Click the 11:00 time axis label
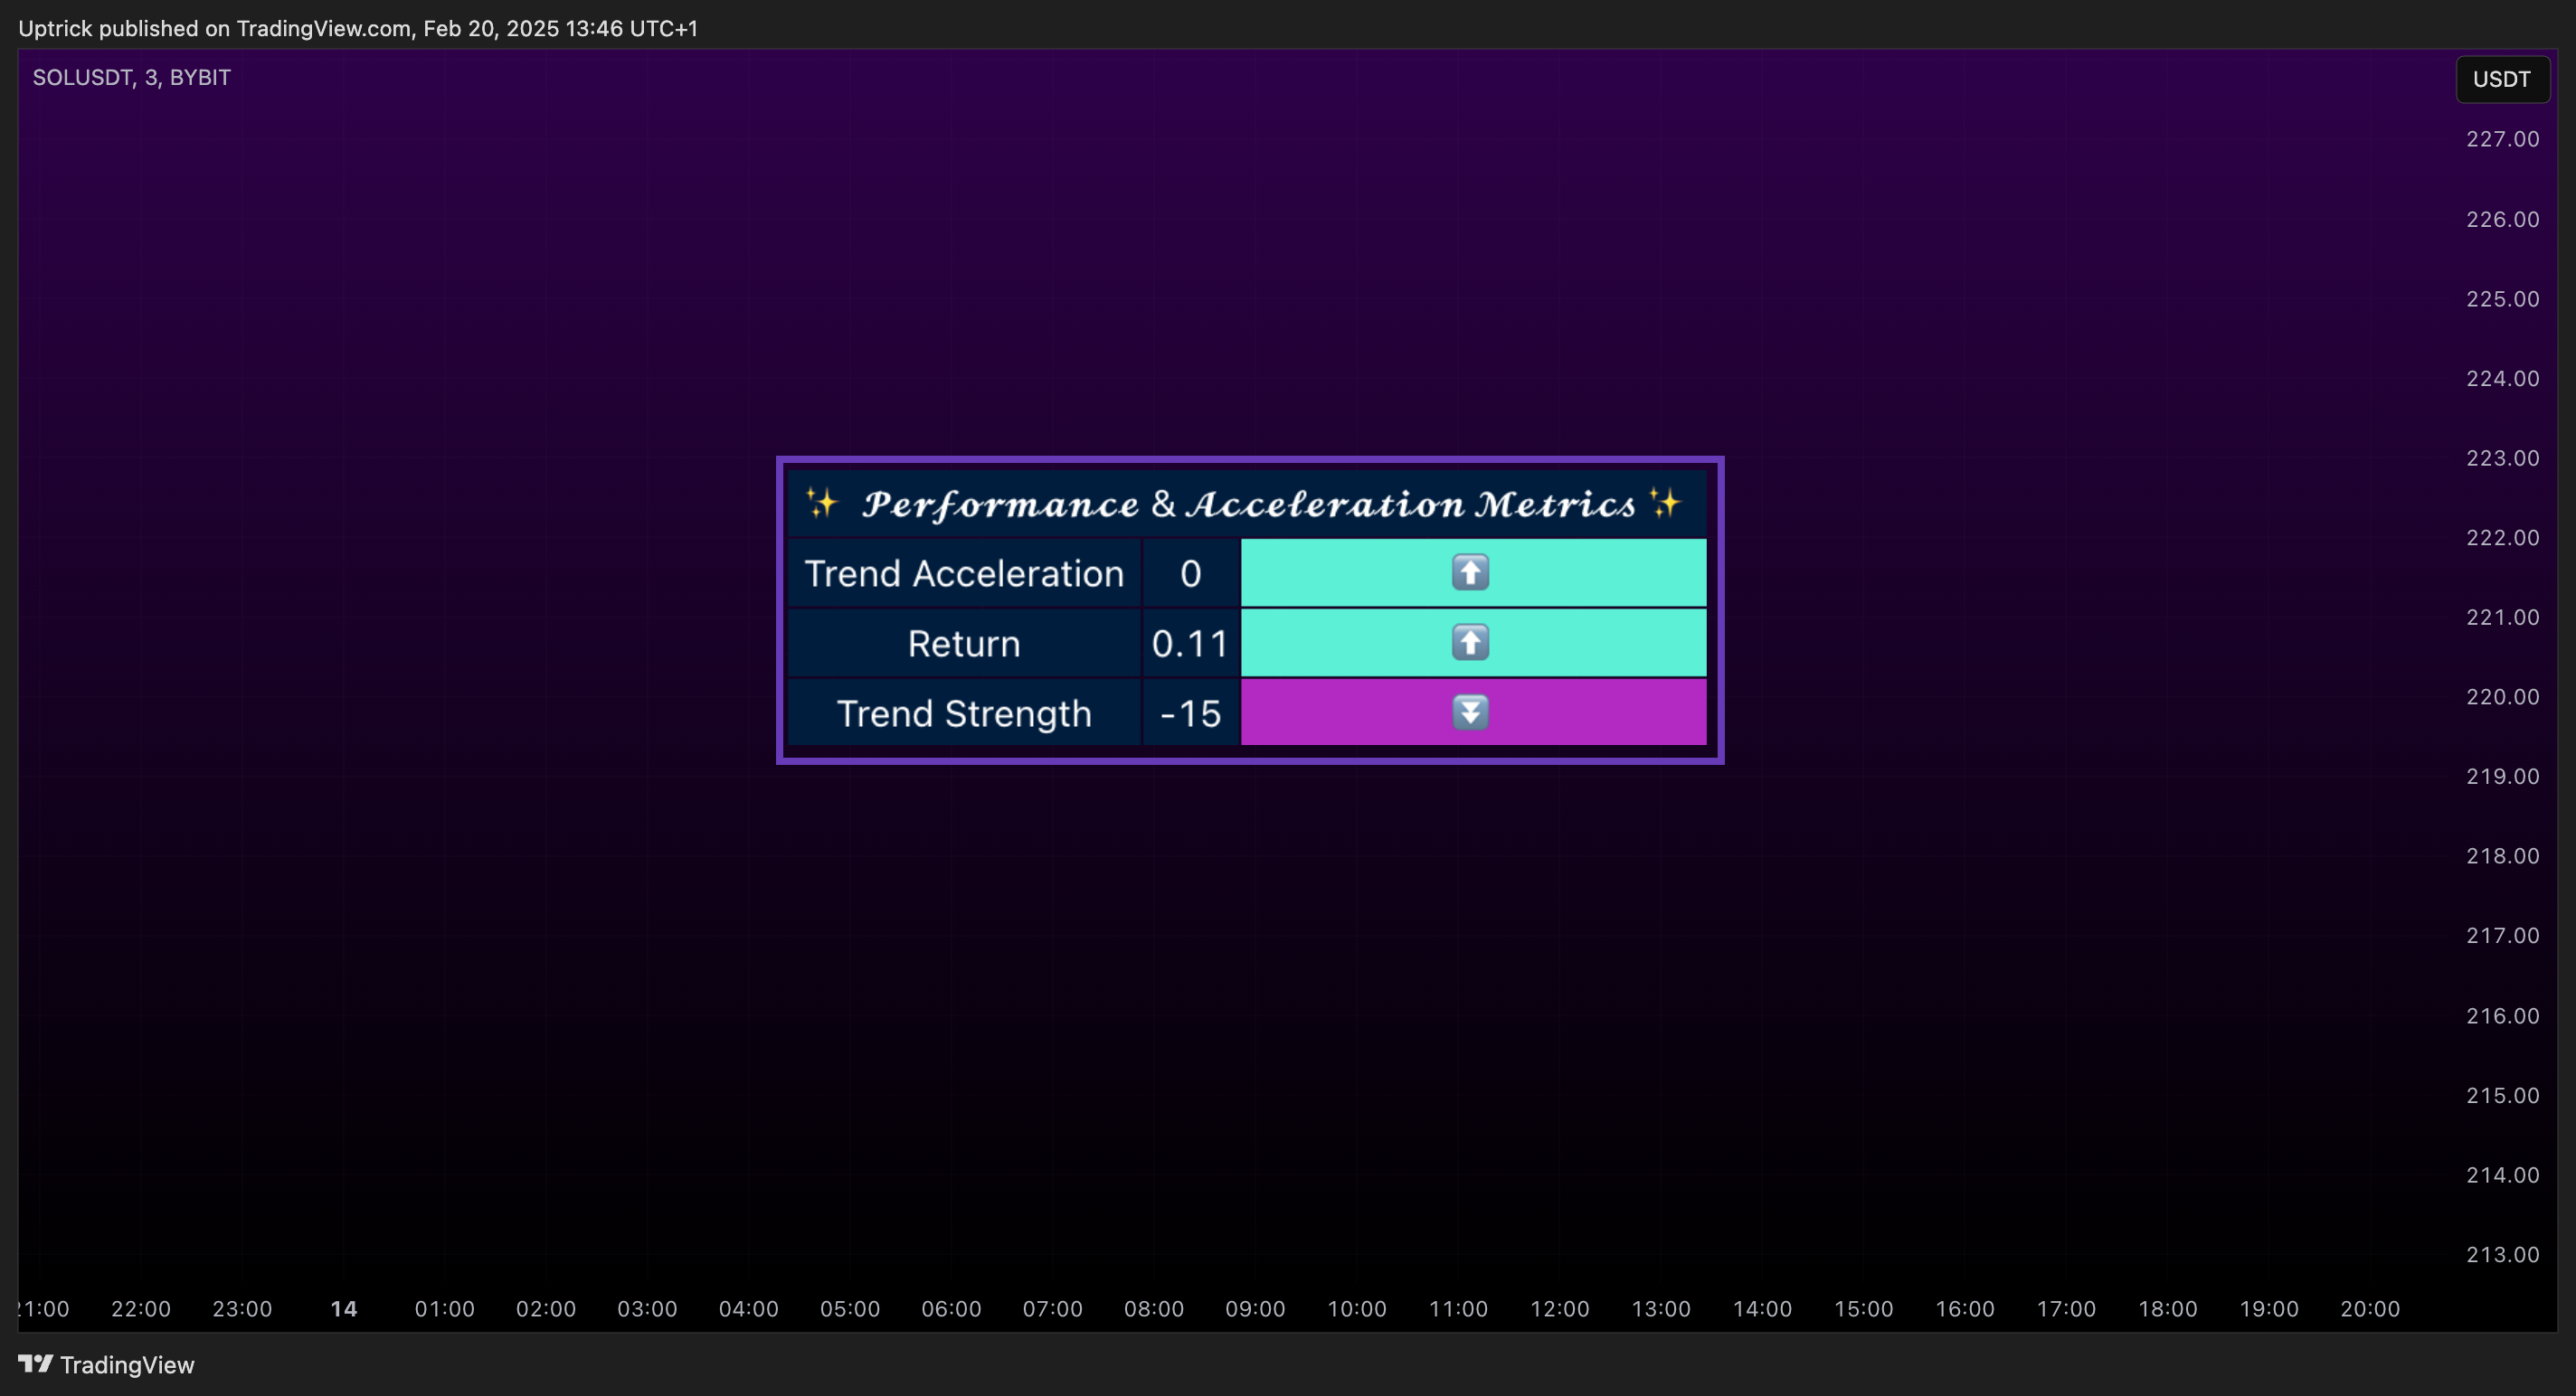2576x1396 pixels. pyautogui.click(x=1459, y=1309)
